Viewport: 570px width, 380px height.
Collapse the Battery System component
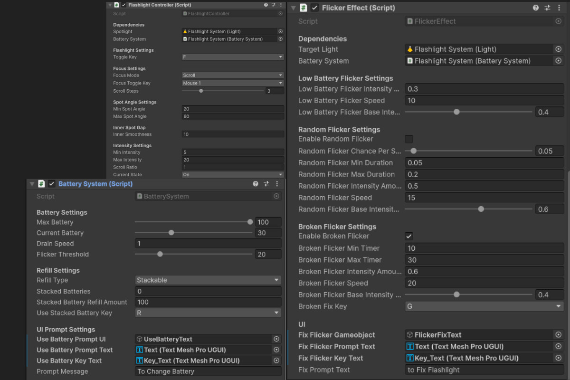click(32, 184)
